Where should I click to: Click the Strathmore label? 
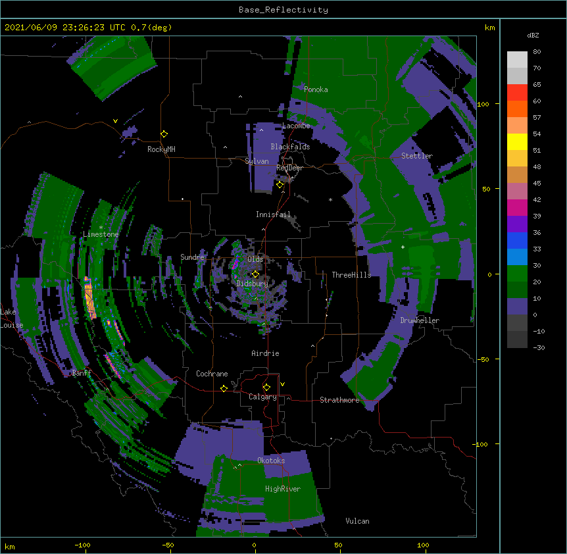[339, 400]
